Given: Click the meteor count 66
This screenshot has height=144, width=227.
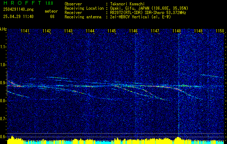Looking at the screenshot, I should click(52, 17).
